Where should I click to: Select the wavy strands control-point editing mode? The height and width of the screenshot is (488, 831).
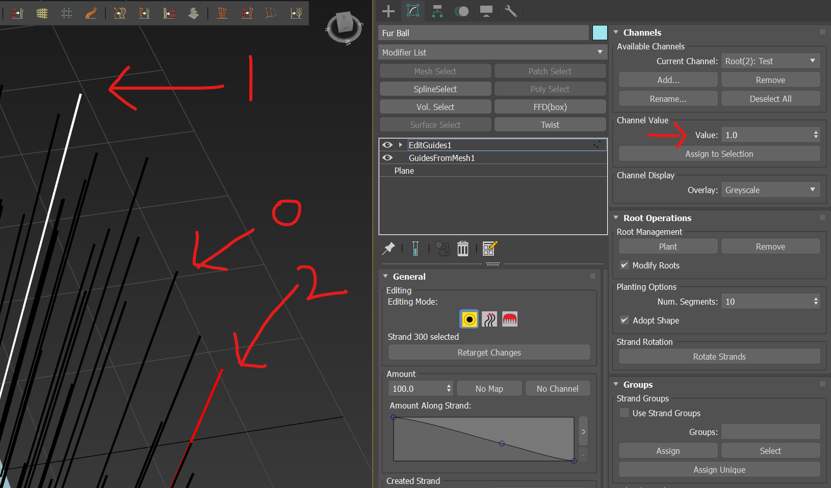489,319
